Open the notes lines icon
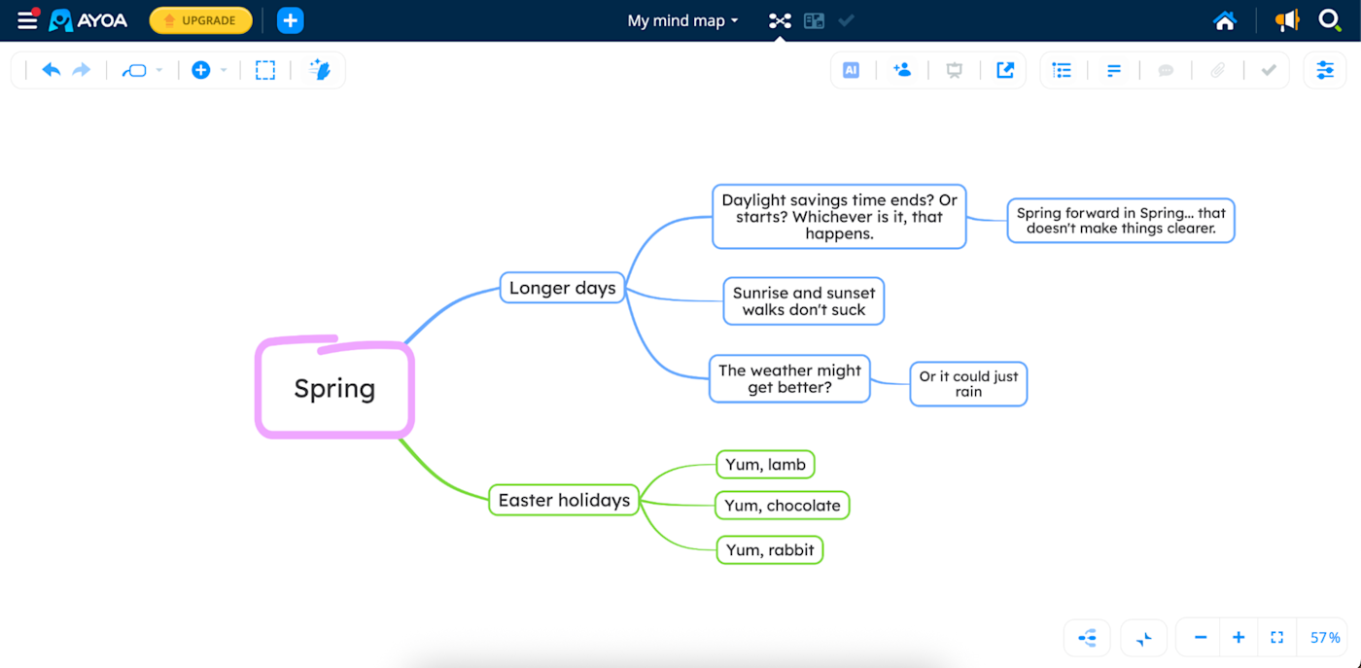The width and height of the screenshot is (1361, 668). tap(1114, 70)
